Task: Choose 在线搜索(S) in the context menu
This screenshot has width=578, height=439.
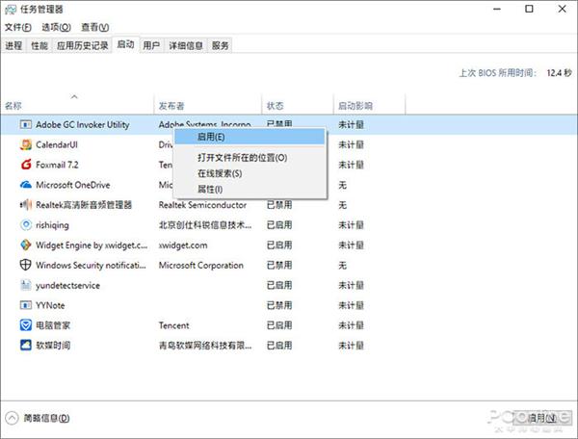Action: pyautogui.click(x=250, y=173)
